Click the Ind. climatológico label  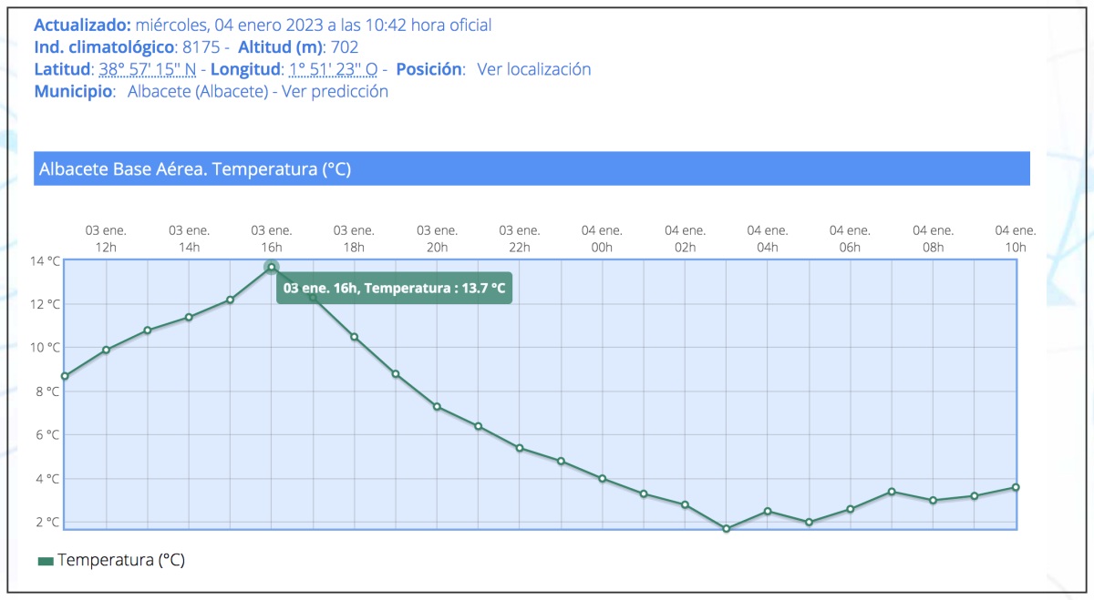(104, 47)
